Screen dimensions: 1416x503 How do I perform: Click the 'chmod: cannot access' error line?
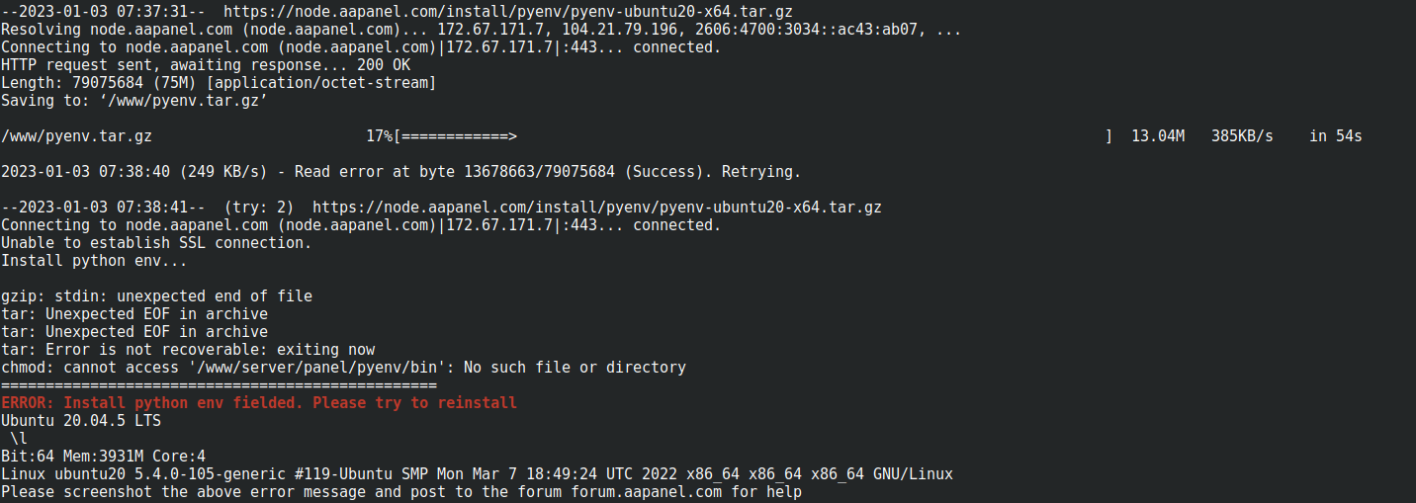pyautogui.click(x=343, y=368)
